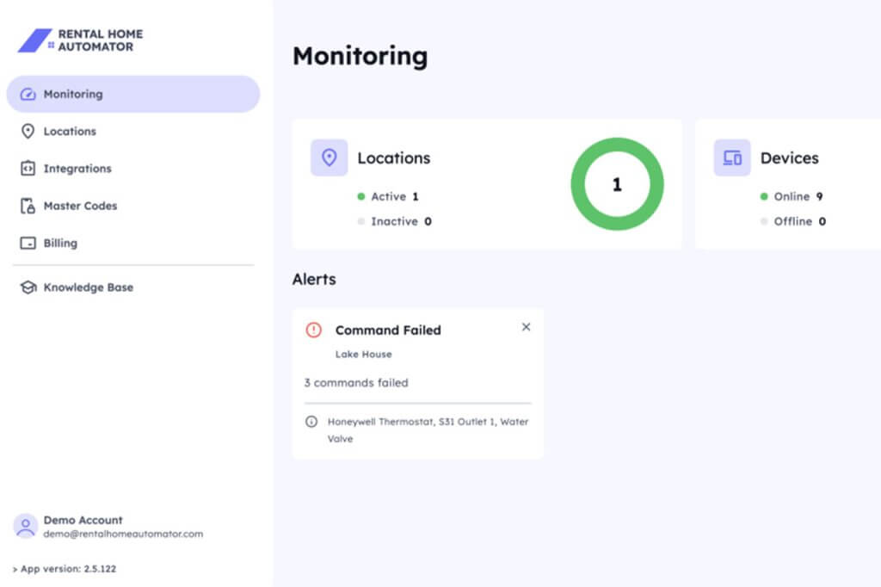Click the Devices card icon
Viewport: 881px width, 587px height.
pos(732,158)
